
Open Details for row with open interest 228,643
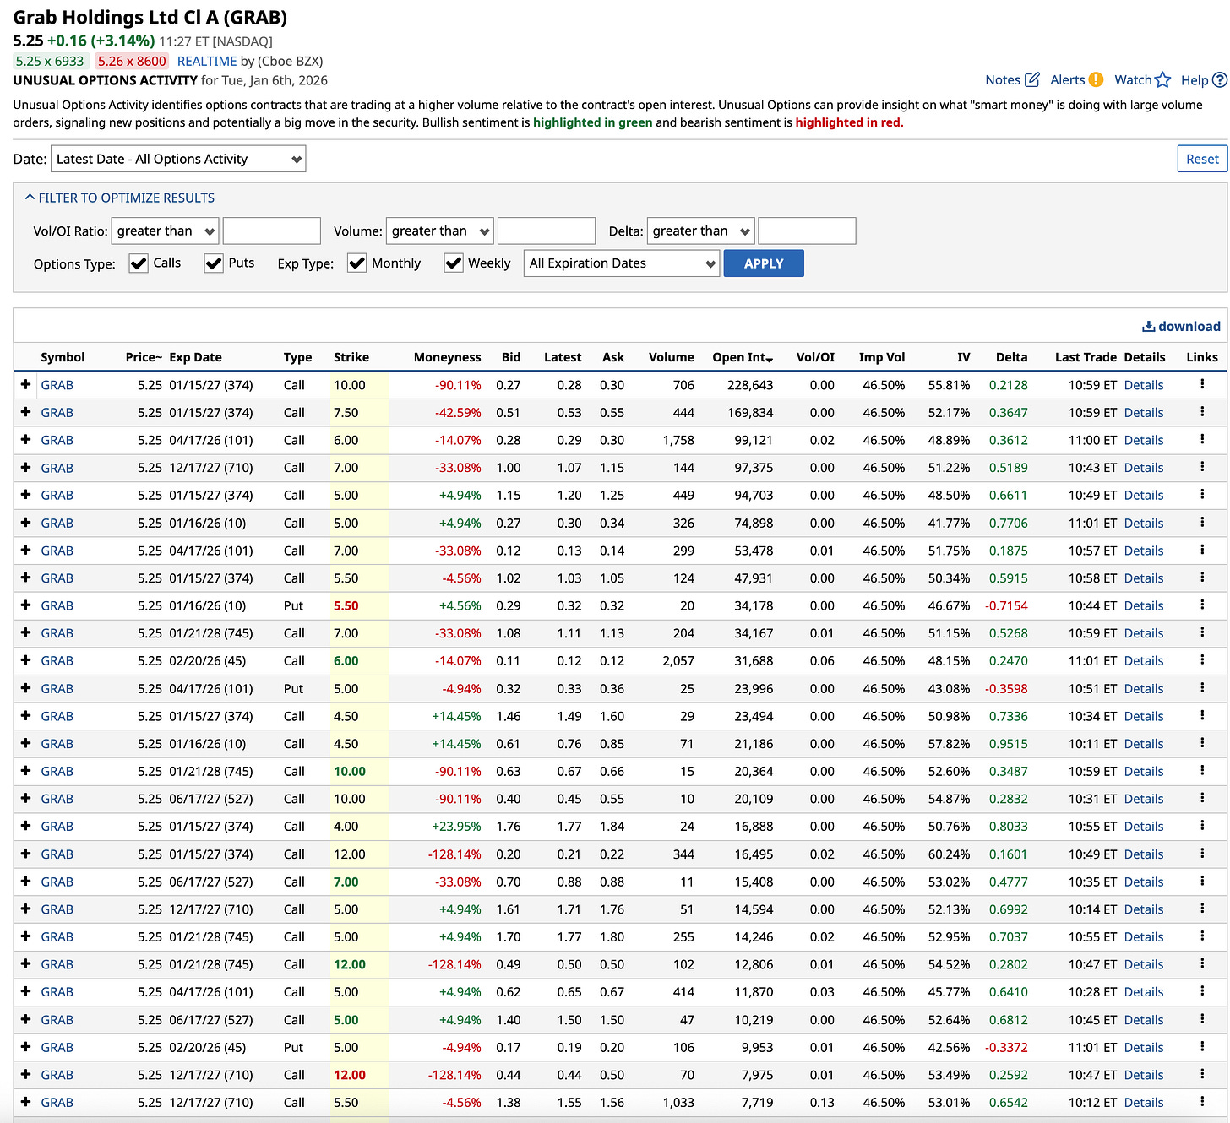click(1144, 385)
